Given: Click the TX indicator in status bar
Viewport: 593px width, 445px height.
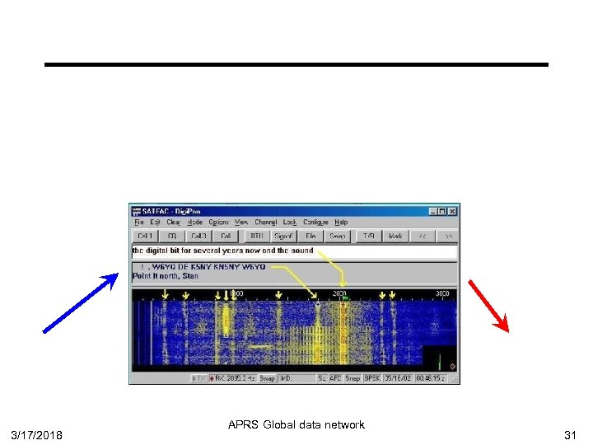Looking at the screenshot, I should [x=199, y=378].
